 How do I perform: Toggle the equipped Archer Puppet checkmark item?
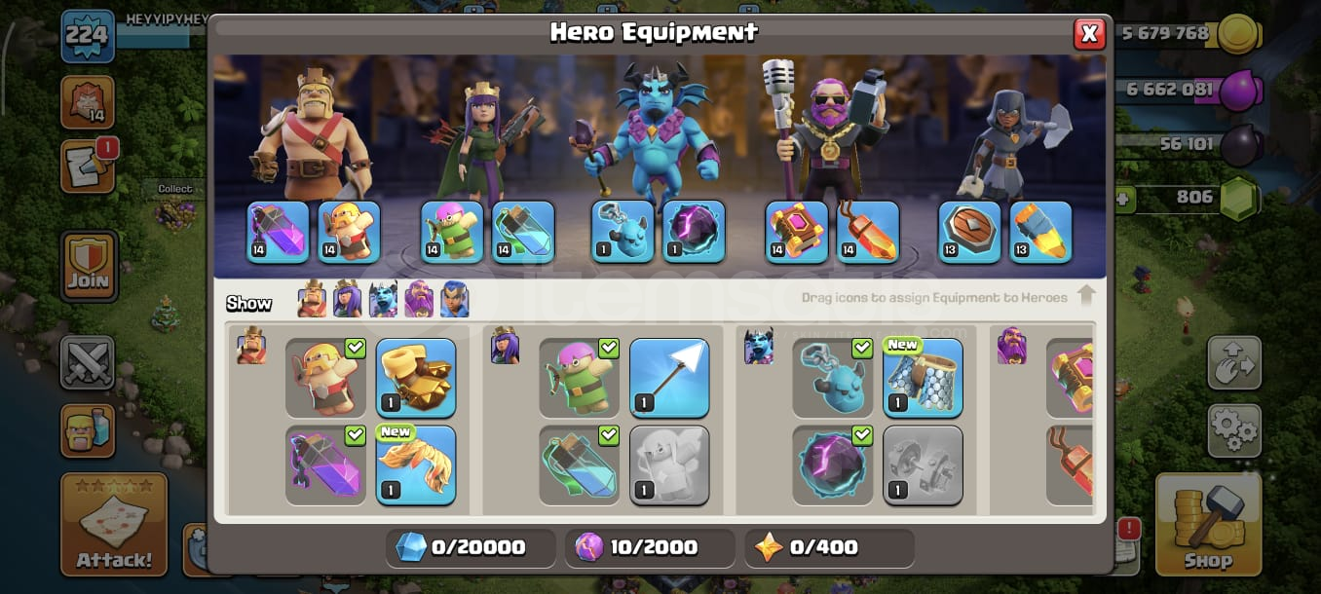(580, 377)
